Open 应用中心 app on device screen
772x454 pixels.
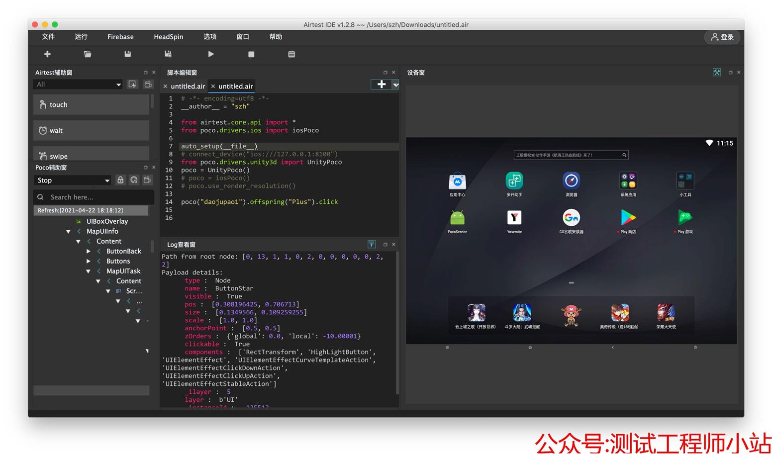[x=457, y=184]
